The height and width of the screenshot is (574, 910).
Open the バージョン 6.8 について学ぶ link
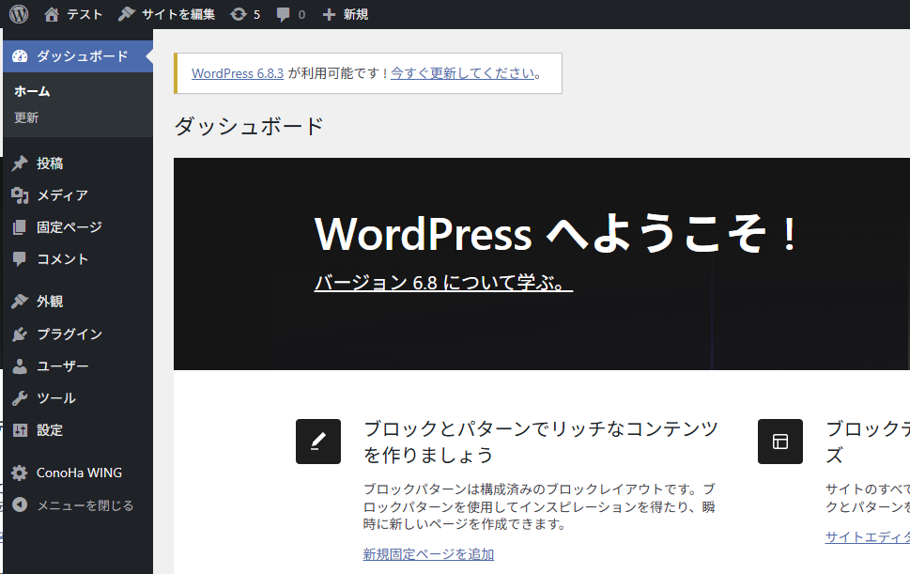pos(442,283)
